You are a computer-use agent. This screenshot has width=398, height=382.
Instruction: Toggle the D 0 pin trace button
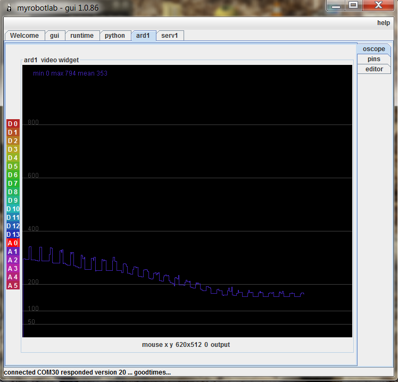13,123
